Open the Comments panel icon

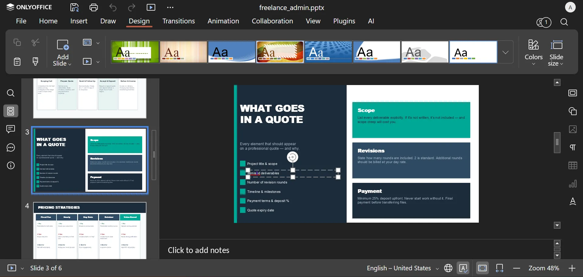point(11,129)
